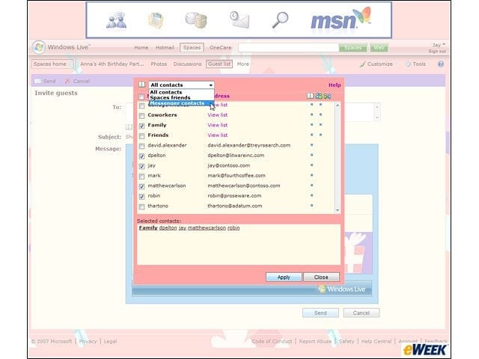The height and width of the screenshot is (359, 479).
Task: Uncheck the matthewcarlson checkbox
Action: (141, 186)
